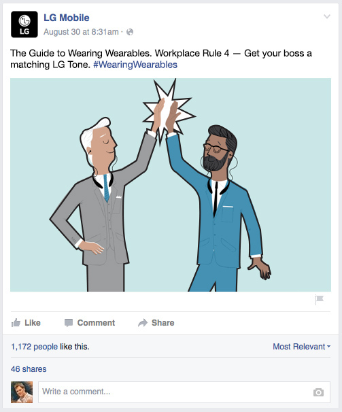Screen dimensions: 342x412
Task: Click the LG Mobile profile logo
Action: 24,24
